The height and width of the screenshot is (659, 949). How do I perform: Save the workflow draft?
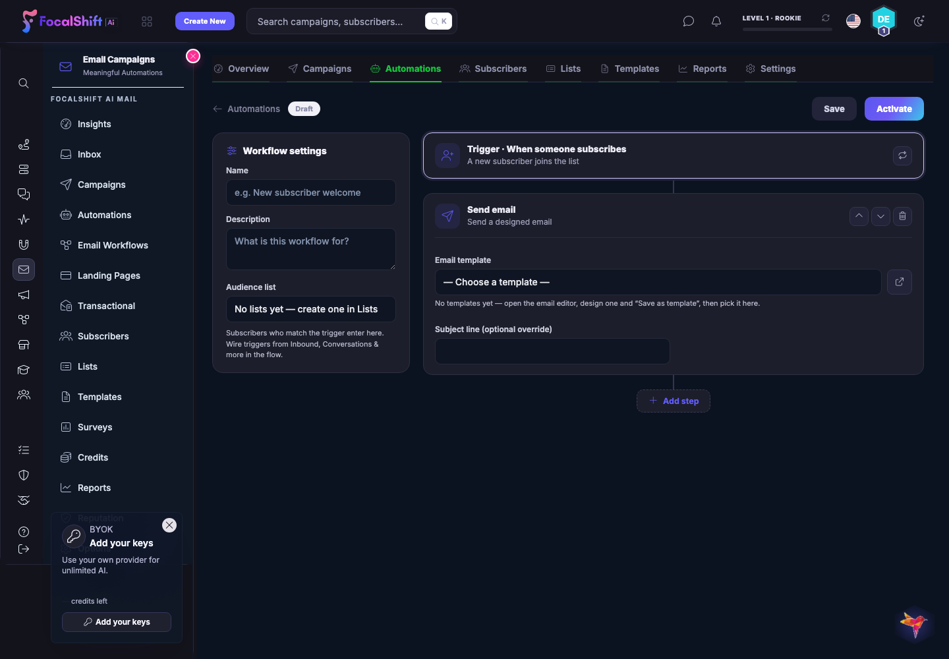coord(834,109)
